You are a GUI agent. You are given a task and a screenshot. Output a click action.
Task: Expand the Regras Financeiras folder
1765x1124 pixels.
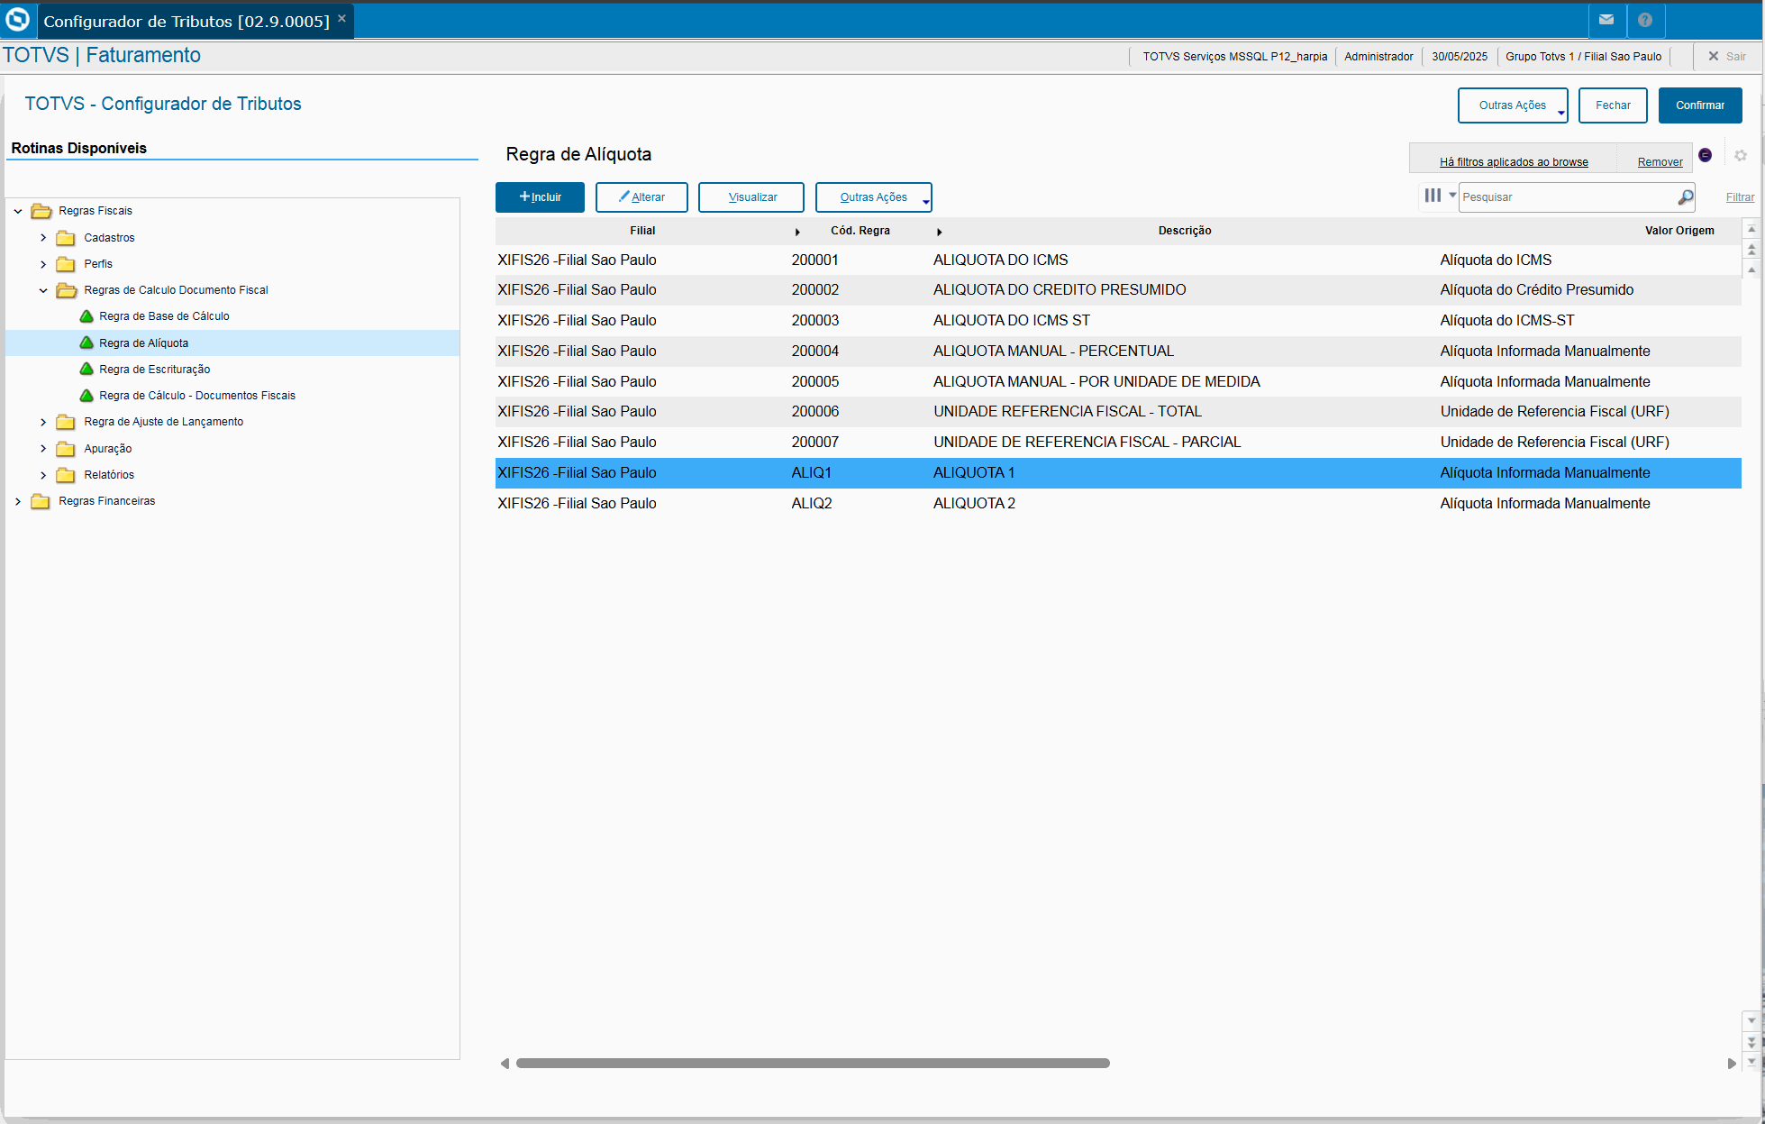tap(18, 501)
